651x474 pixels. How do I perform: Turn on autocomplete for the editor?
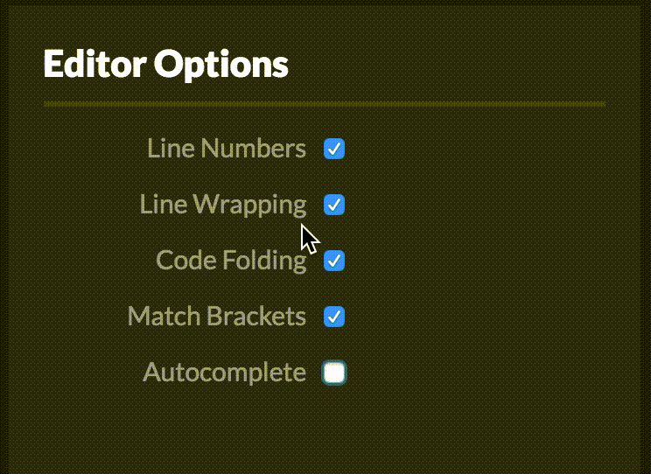(x=334, y=373)
